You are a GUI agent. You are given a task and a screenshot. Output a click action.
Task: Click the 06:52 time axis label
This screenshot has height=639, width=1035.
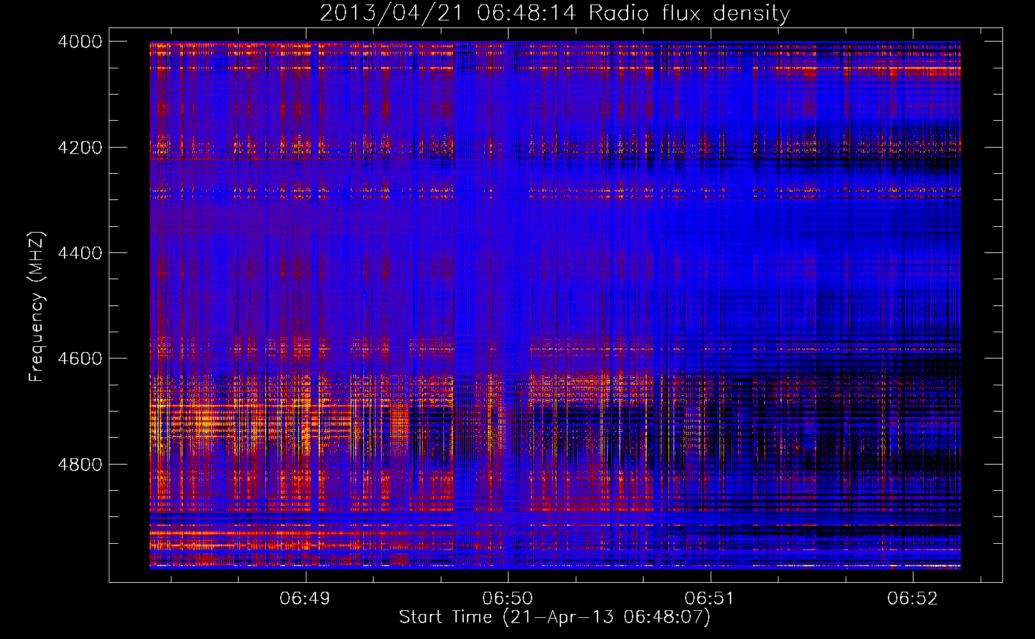point(912,598)
